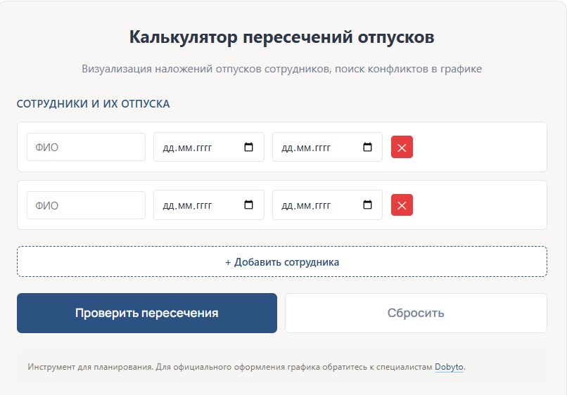Focus the ФИО field in the second row
Image resolution: width=567 pixels, height=395 pixels.
click(86, 205)
